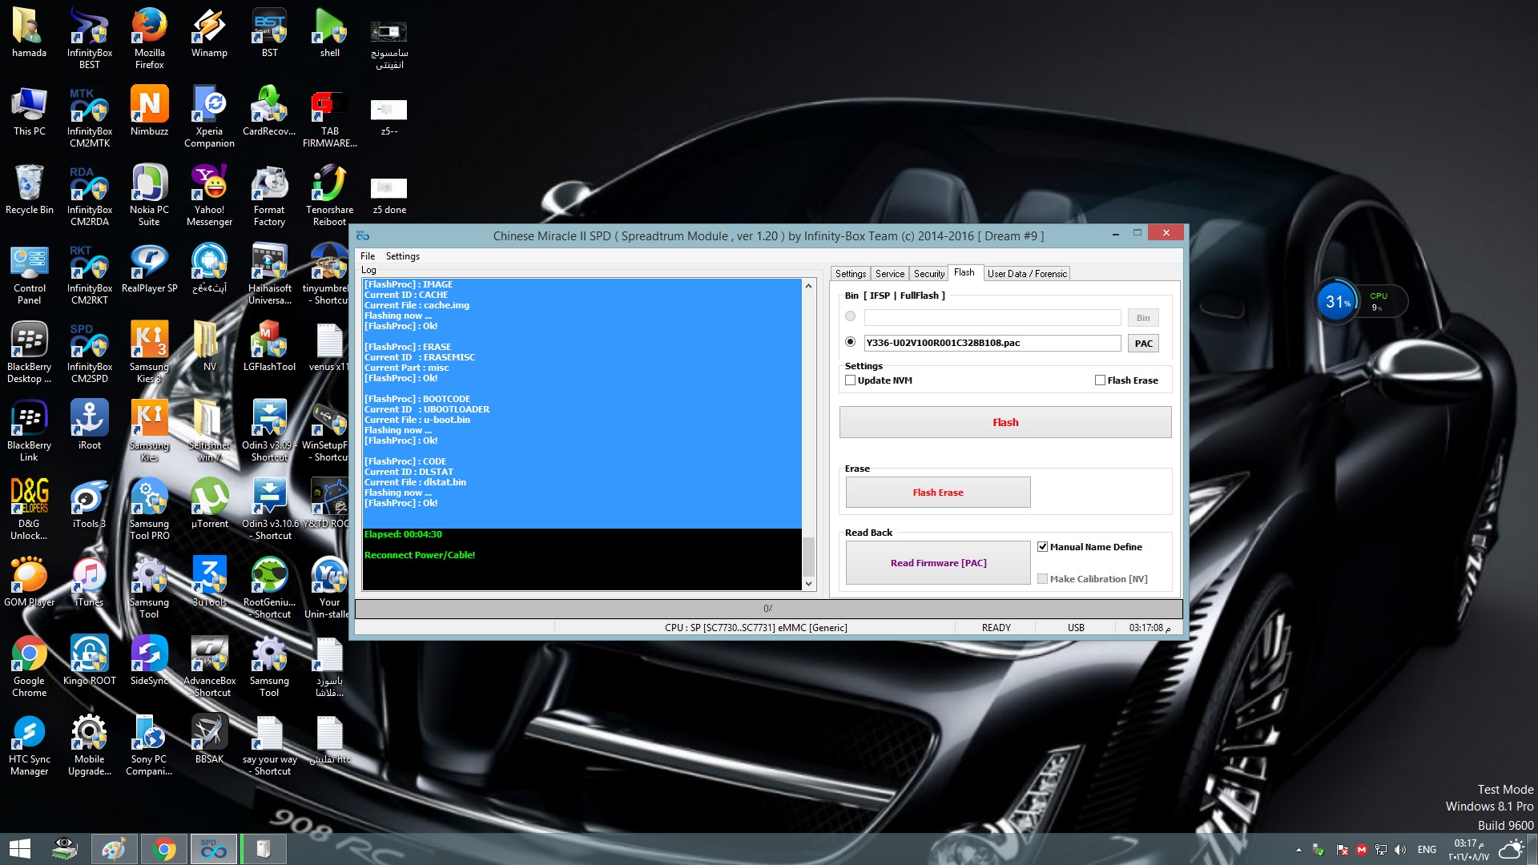Open the User Data / Forensic tab
The height and width of the screenshot is (865, 1538).
1027,274
